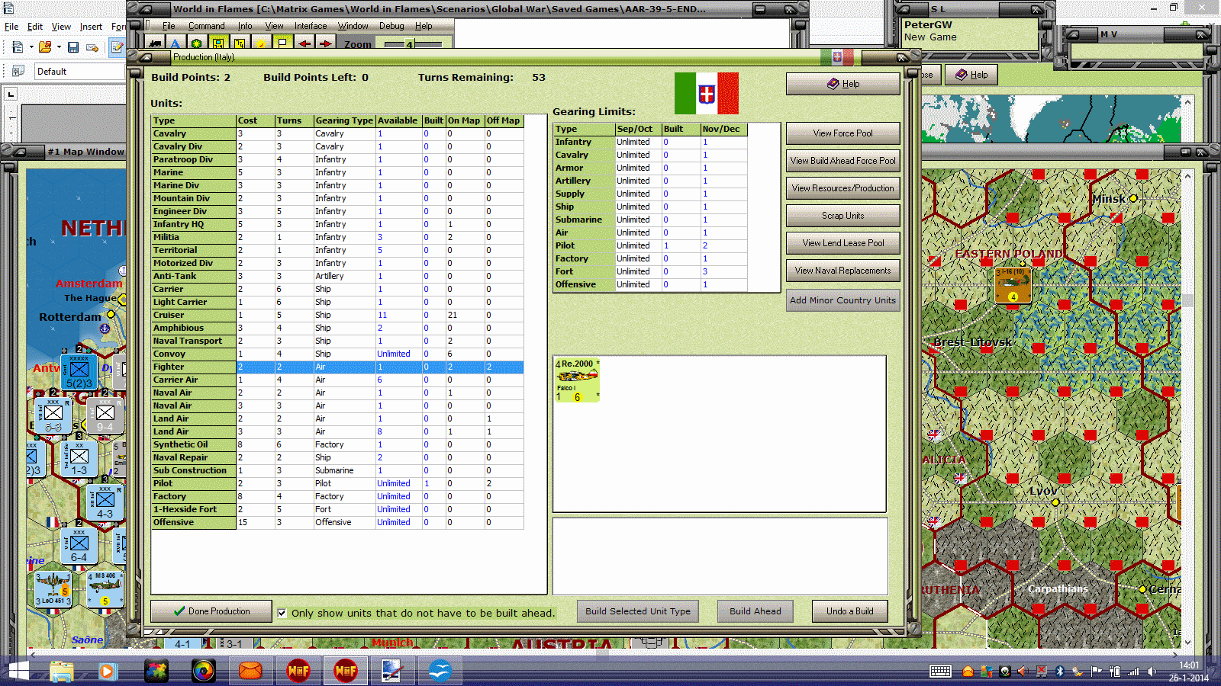Open the media player taskbar icon
1221x686 pixels.
(x=107, y=671)
